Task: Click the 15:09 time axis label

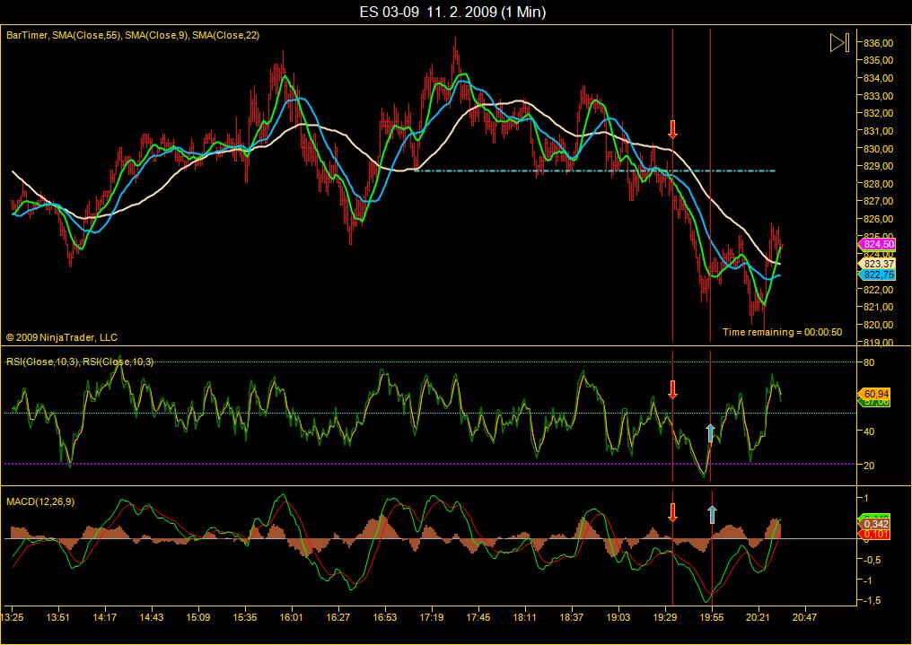Action: coord(197,618)
